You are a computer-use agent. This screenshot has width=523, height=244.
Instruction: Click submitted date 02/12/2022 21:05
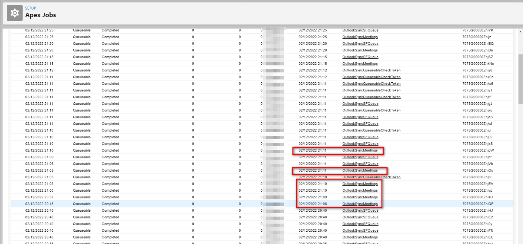coord(39,171)
